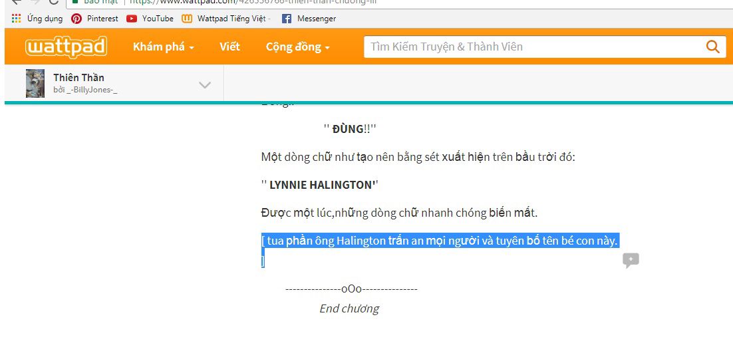Click the text "ĐỪNG!!"
Screen dimensions: 733x355
tap(350, 129)
